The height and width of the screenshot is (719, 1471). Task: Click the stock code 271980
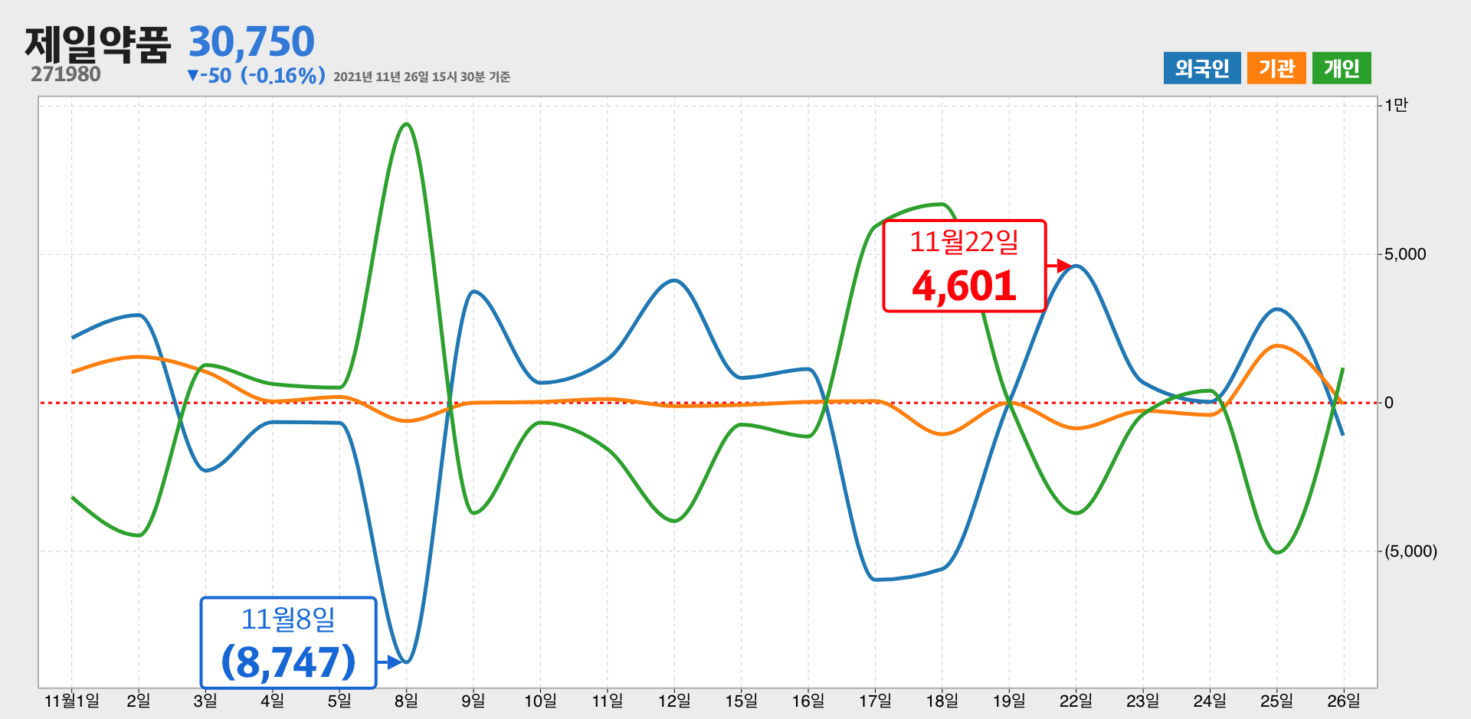coord(66,74)
